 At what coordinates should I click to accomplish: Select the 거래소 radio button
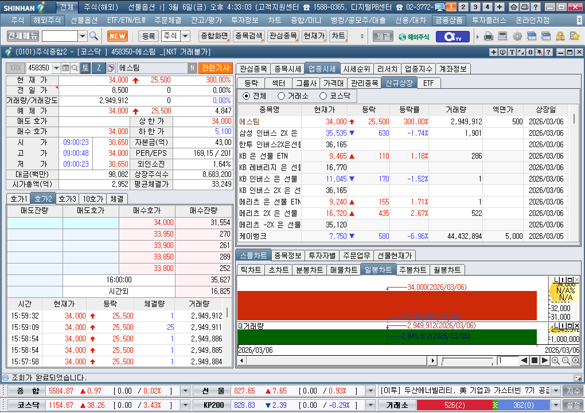click(x=281, y=96)
